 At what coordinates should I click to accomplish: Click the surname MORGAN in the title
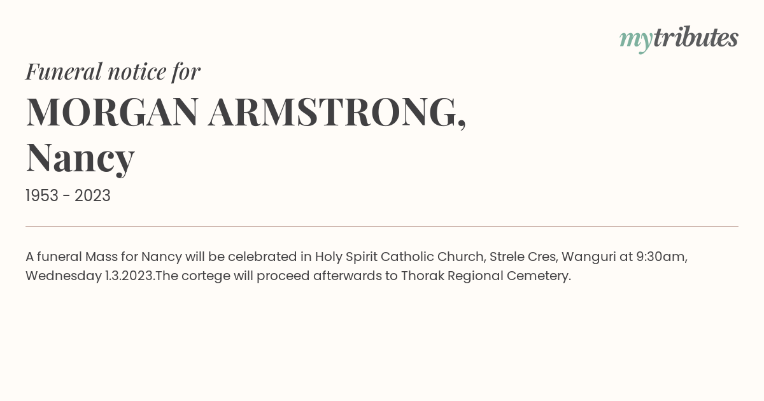pos(112,111)
